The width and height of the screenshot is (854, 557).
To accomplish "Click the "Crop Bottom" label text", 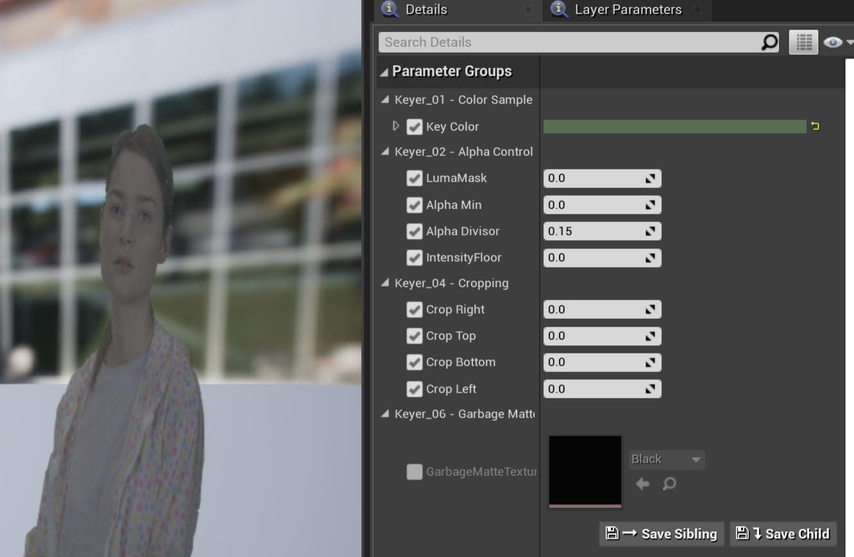I will tap(461, 362).
